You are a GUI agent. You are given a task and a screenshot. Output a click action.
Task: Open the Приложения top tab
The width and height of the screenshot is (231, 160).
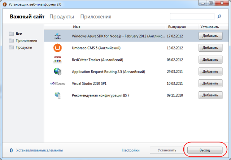coord(96,17)
